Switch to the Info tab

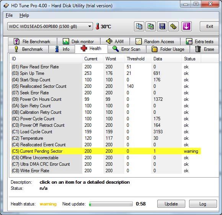click(62, 49)
